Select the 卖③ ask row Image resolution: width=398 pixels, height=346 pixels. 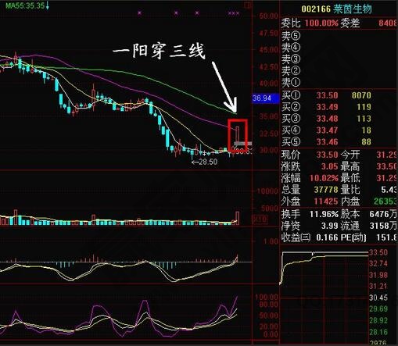pyautogui.click(x=339, y=59)
